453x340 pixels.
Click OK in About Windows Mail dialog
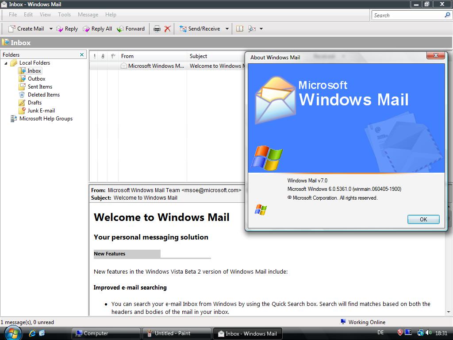pos(423,219)
